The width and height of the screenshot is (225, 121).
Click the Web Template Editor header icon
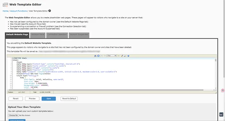5,5
